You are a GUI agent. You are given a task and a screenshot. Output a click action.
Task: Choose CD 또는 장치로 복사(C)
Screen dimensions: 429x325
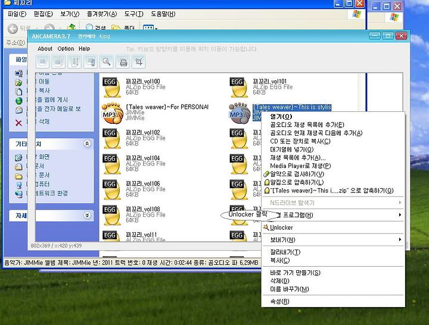(333, 141)
